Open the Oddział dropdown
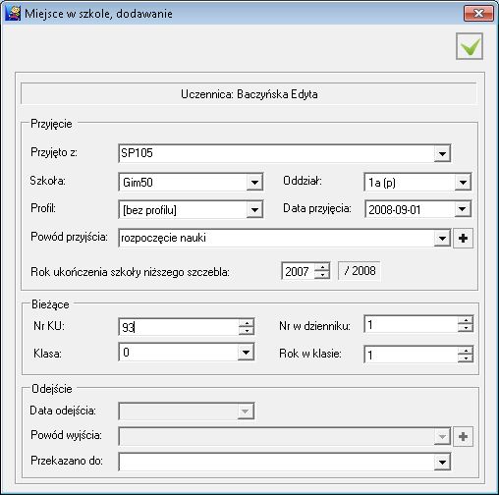The image size is (499, 495). point(463,182)
